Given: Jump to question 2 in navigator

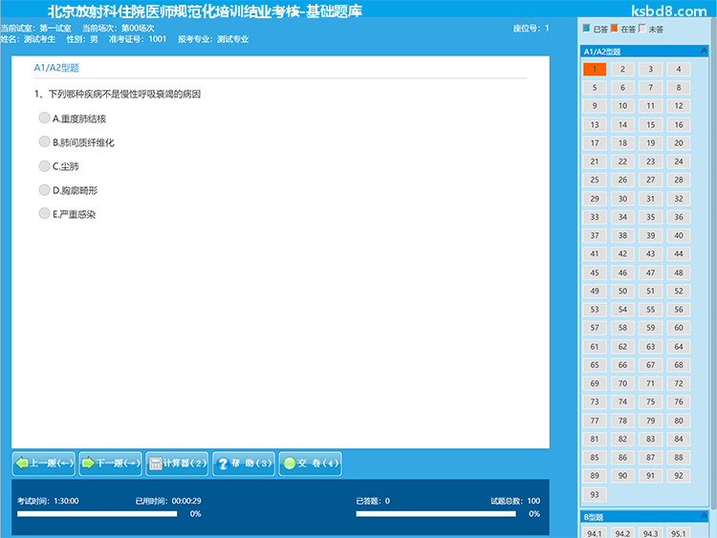Looking at the screenshot, I should [x=622, y=69].
